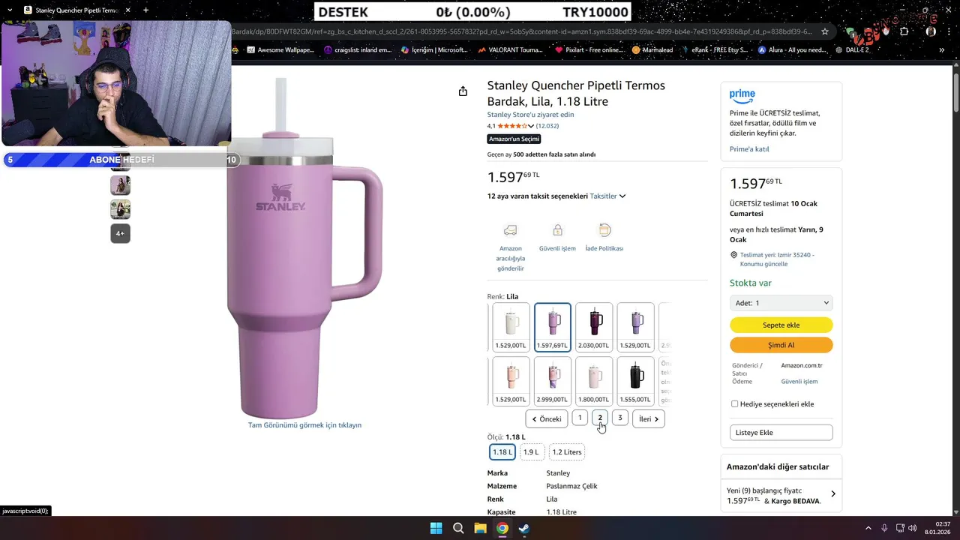Select the 1.2 Liters size option
960x540 pixels.
[x=567, y=452]
